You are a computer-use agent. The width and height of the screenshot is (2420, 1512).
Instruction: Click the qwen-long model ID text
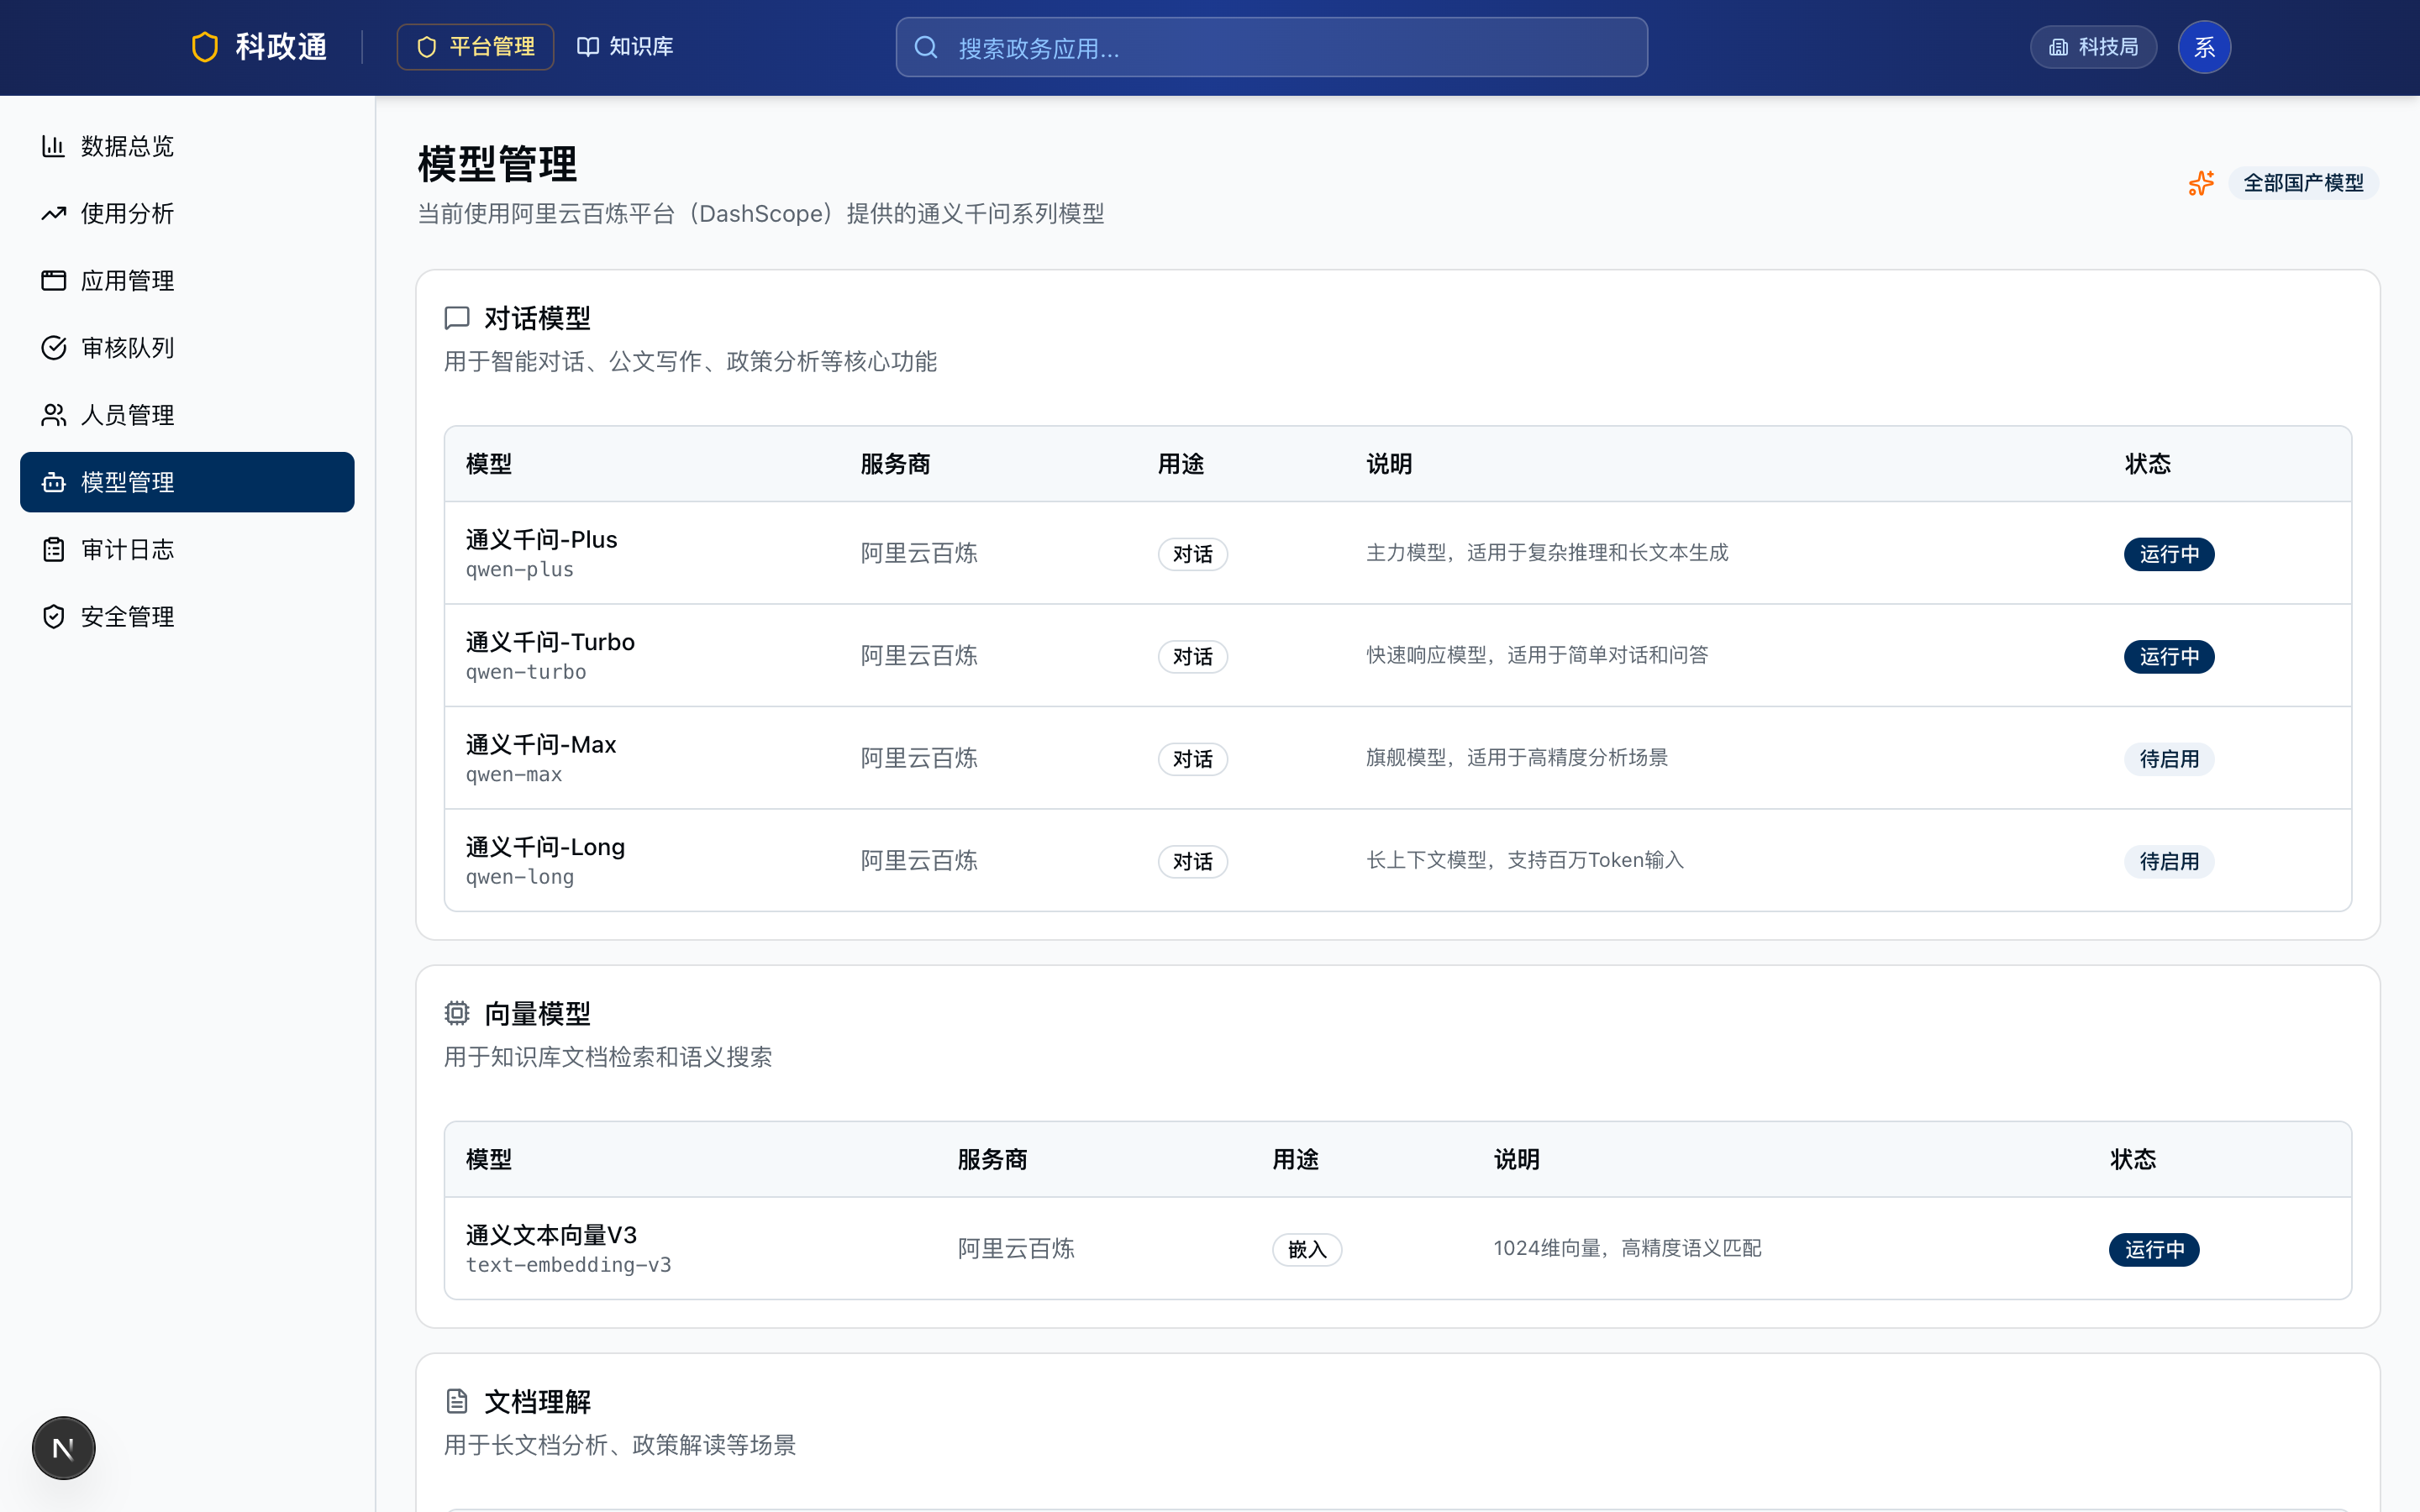[x=520, y=877]
